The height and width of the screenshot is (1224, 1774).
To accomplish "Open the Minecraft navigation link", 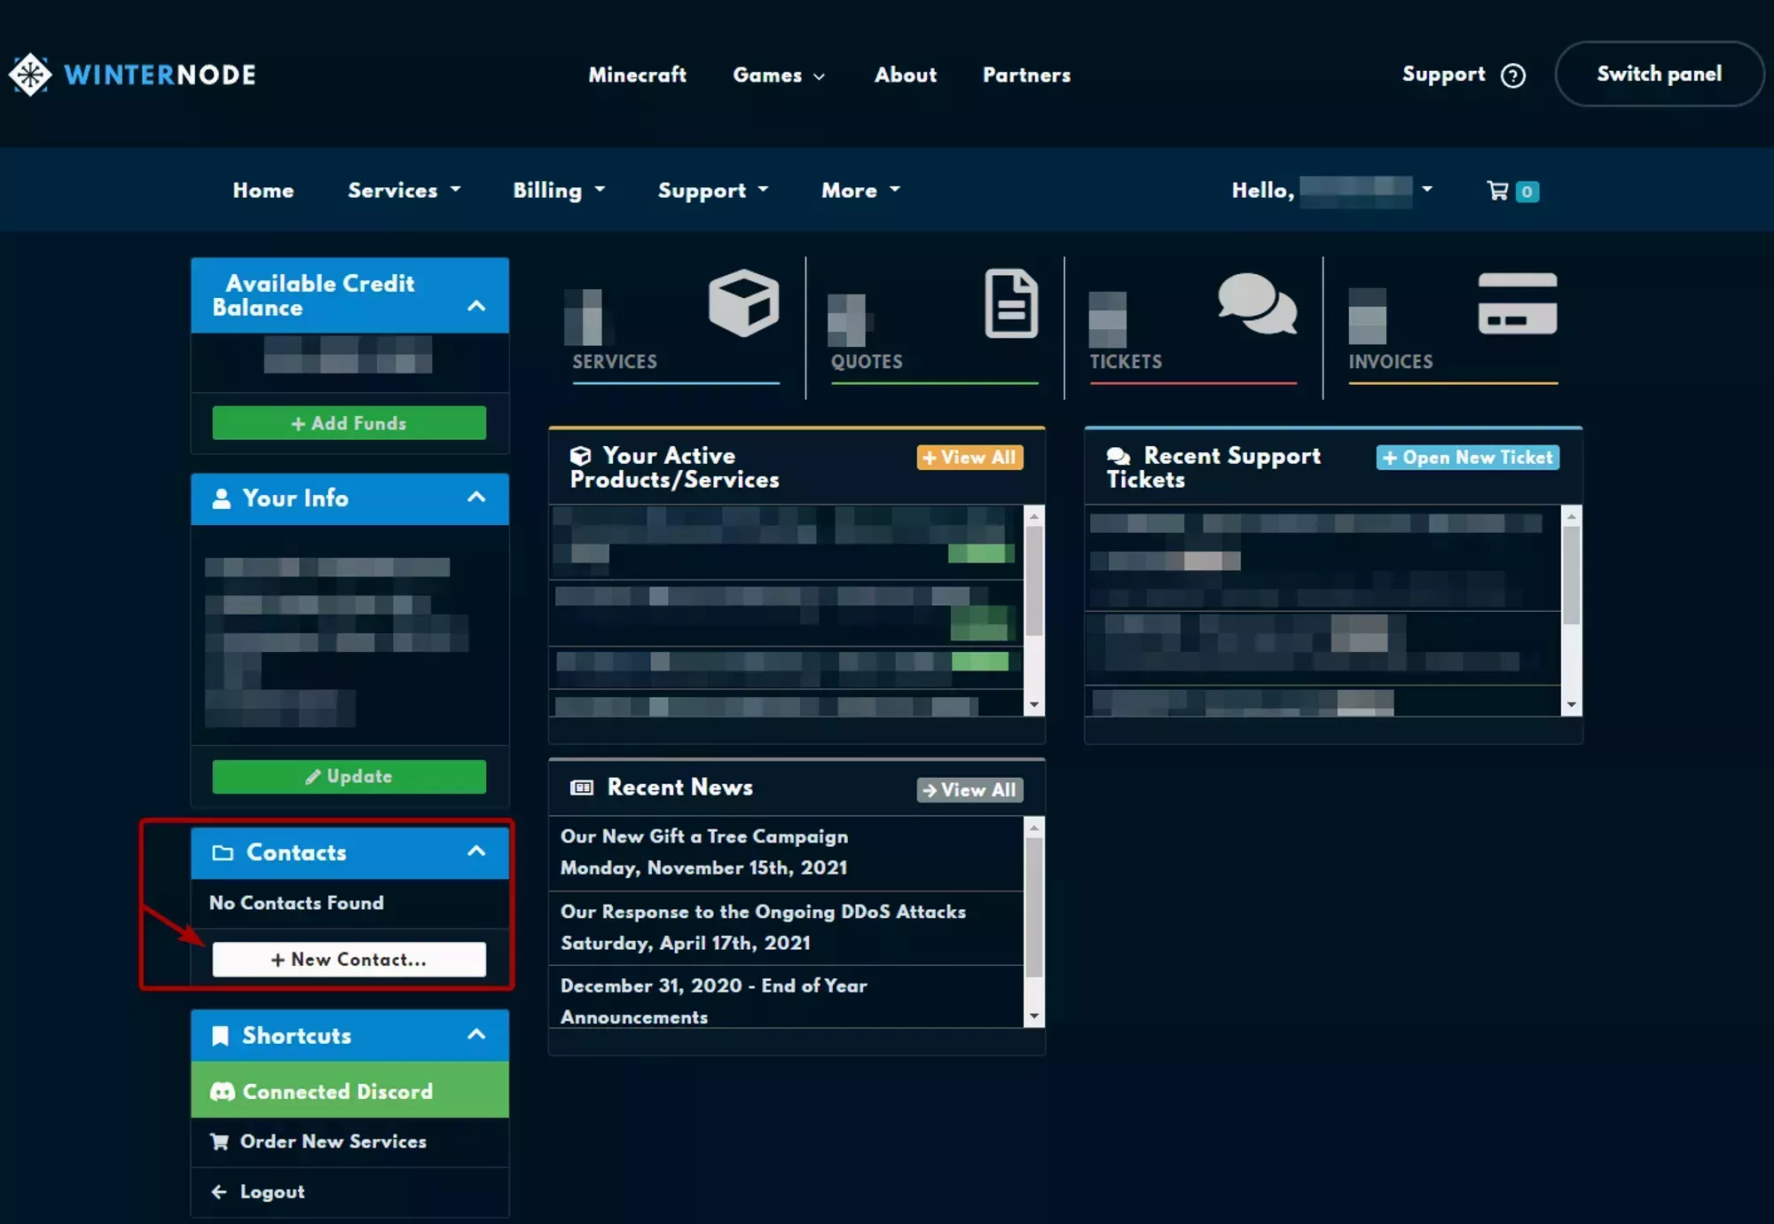I will [637, 75].
